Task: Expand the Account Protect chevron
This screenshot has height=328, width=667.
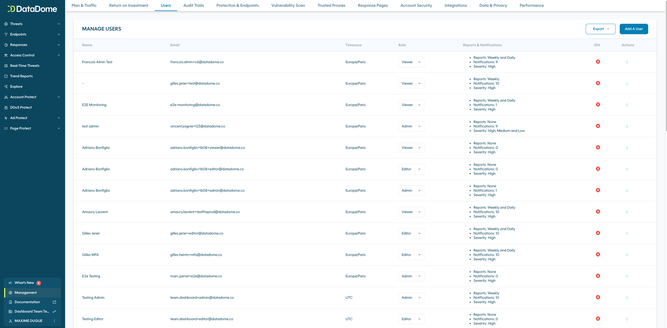Action: (59, 97)
